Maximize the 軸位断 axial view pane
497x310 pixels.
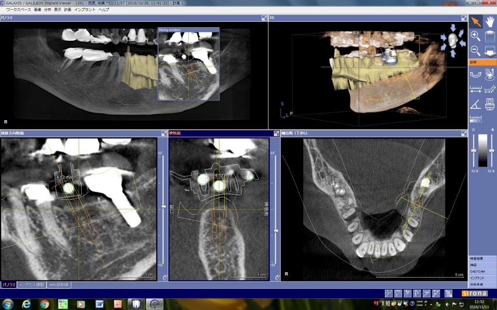[464, 134]
